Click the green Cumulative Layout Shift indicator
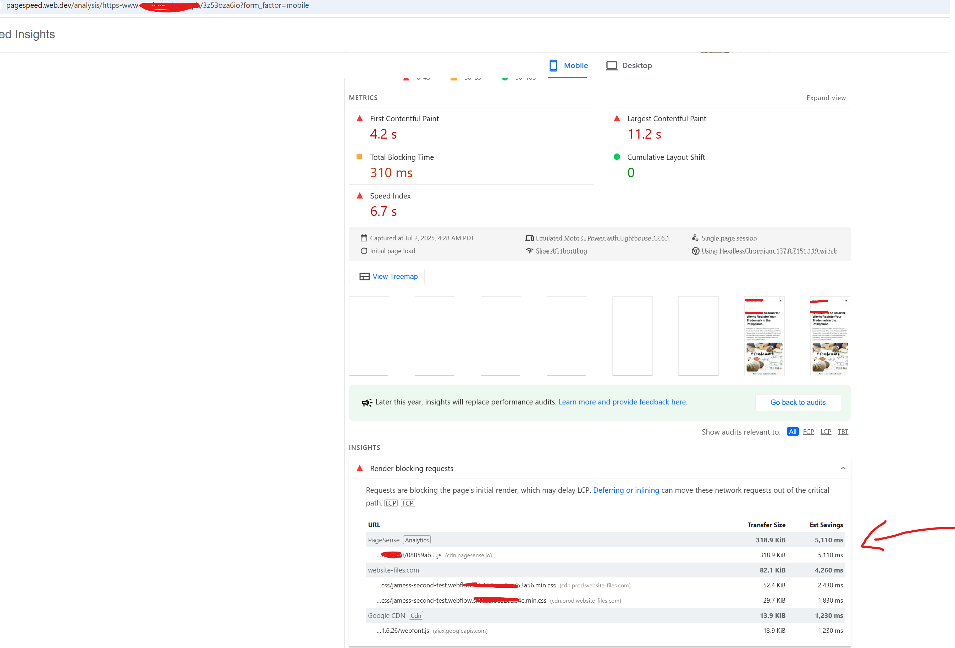Image resolution: width=955 pixels, height=648 pixels. [617, 157]
